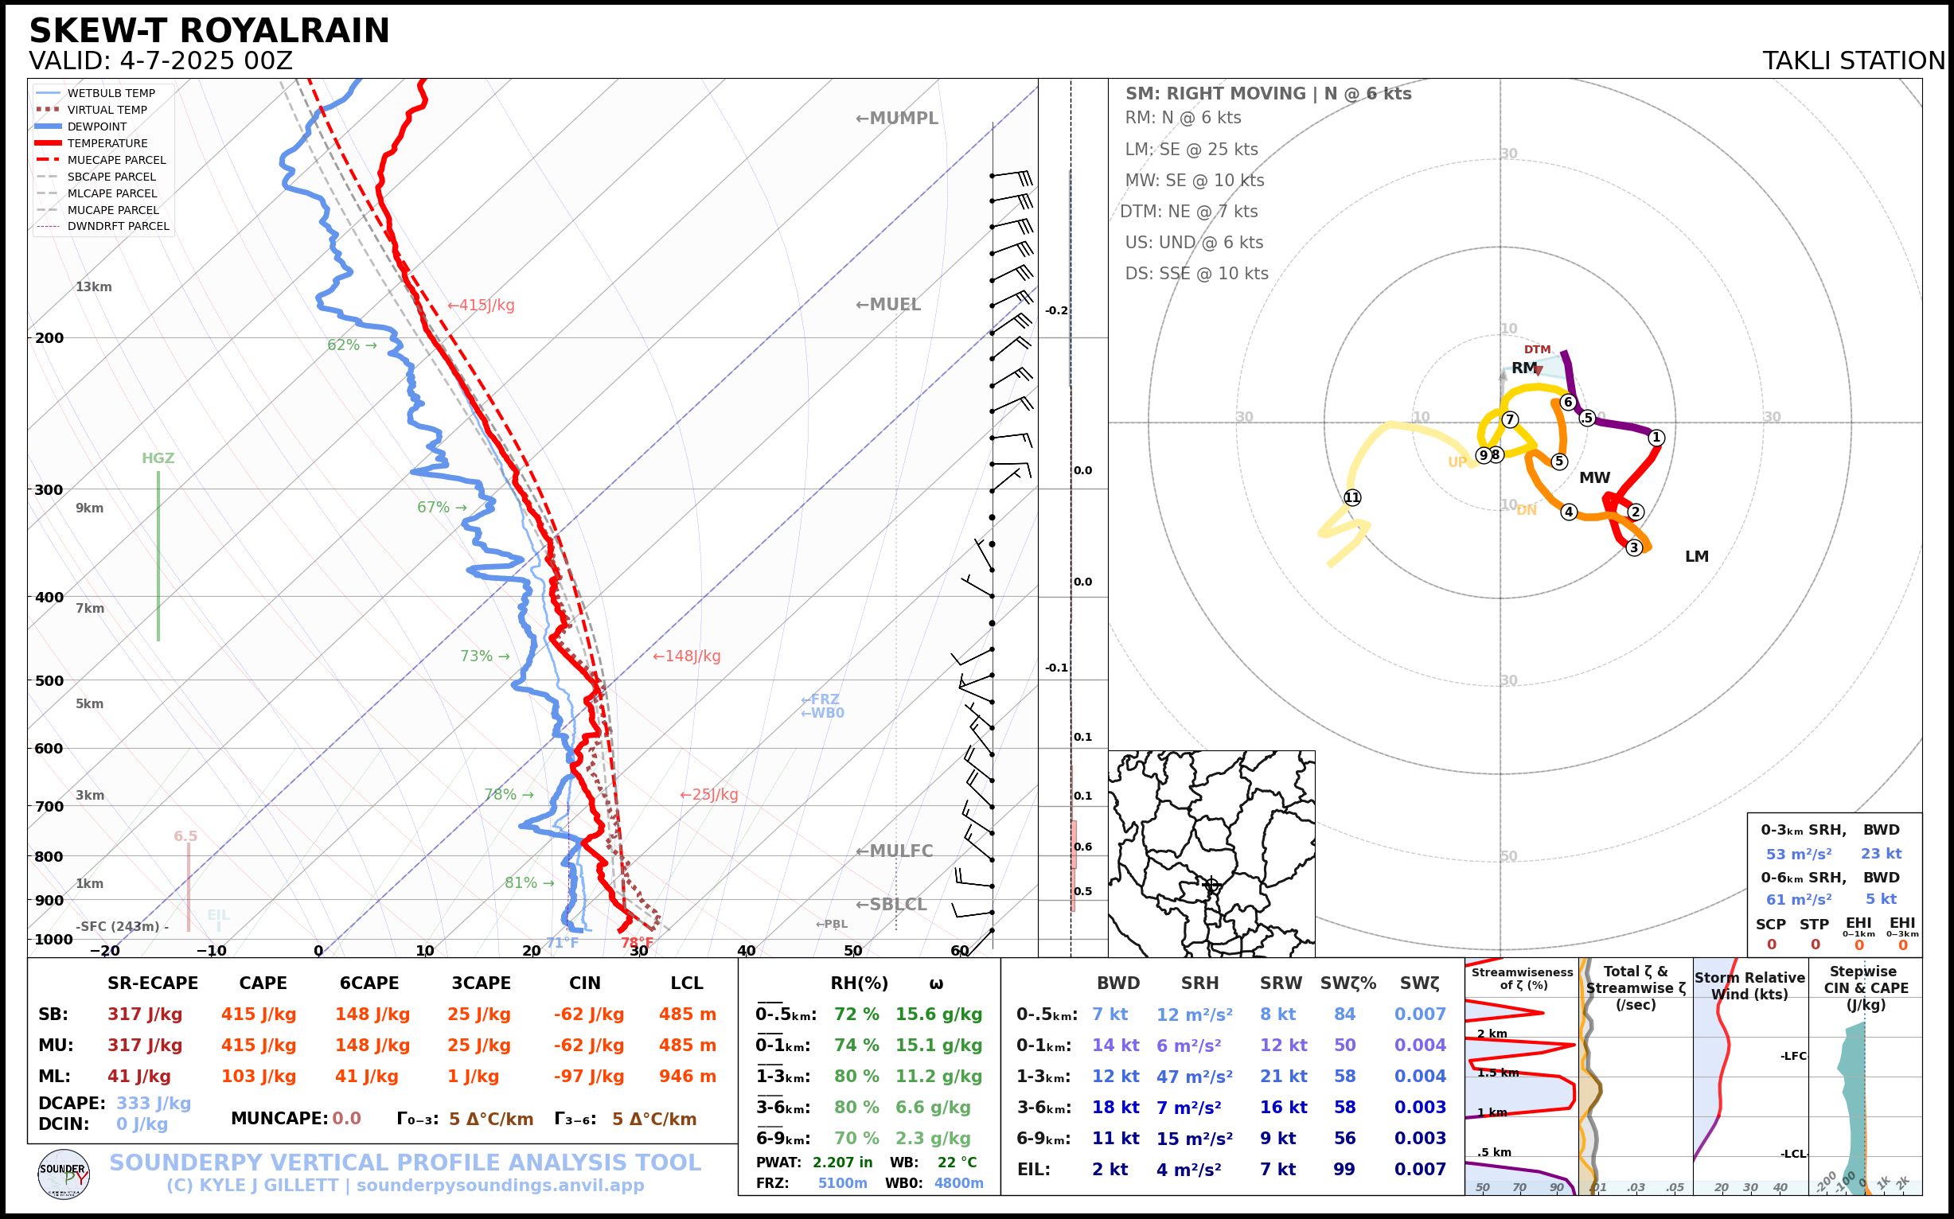Click hodograph height marker 3
Viewport: 1954px width, 1219px height.
(x=1634, y=547)
